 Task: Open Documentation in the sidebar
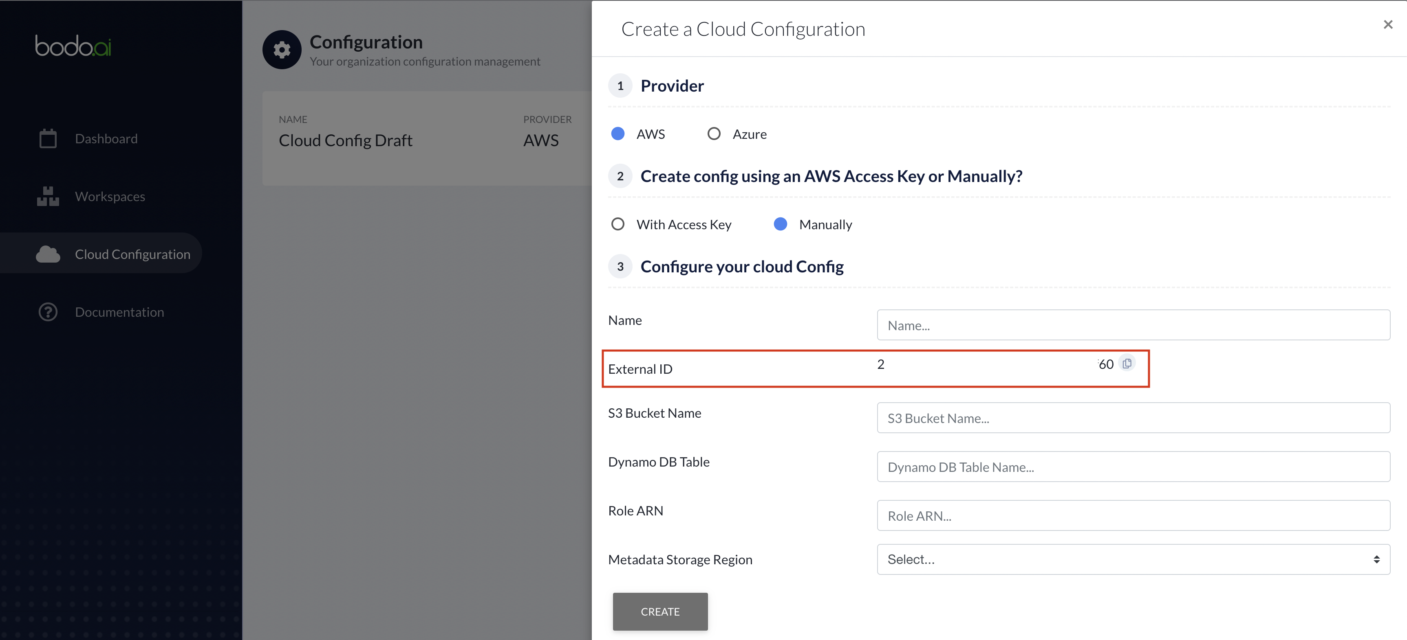pos(119,312)
